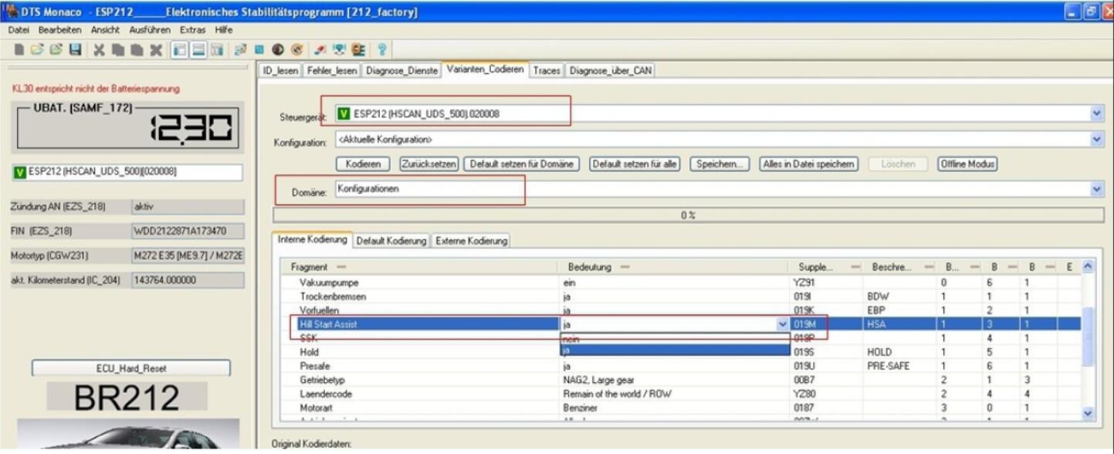Expand the Konfiguration dropdown arrow

point(1098,140)
